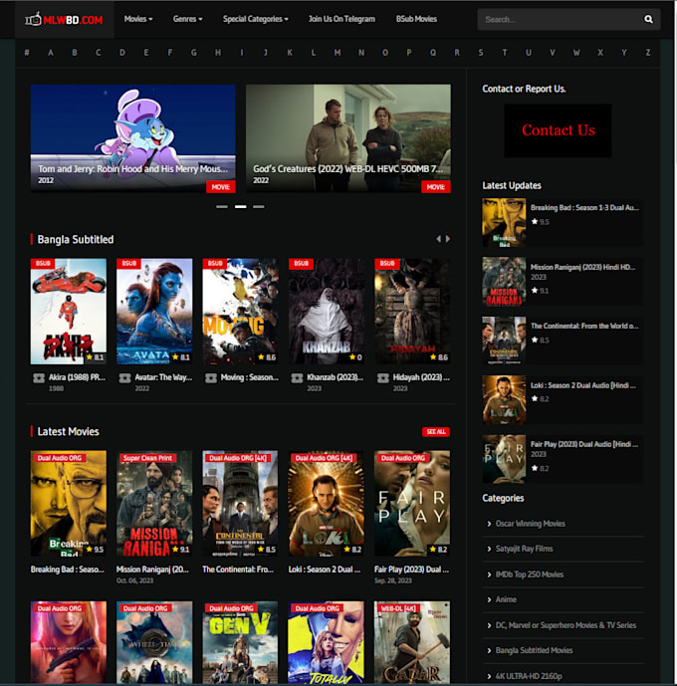Filter titles by letter A
Viewport: 677px width, 686px height.
click(51, 53)
